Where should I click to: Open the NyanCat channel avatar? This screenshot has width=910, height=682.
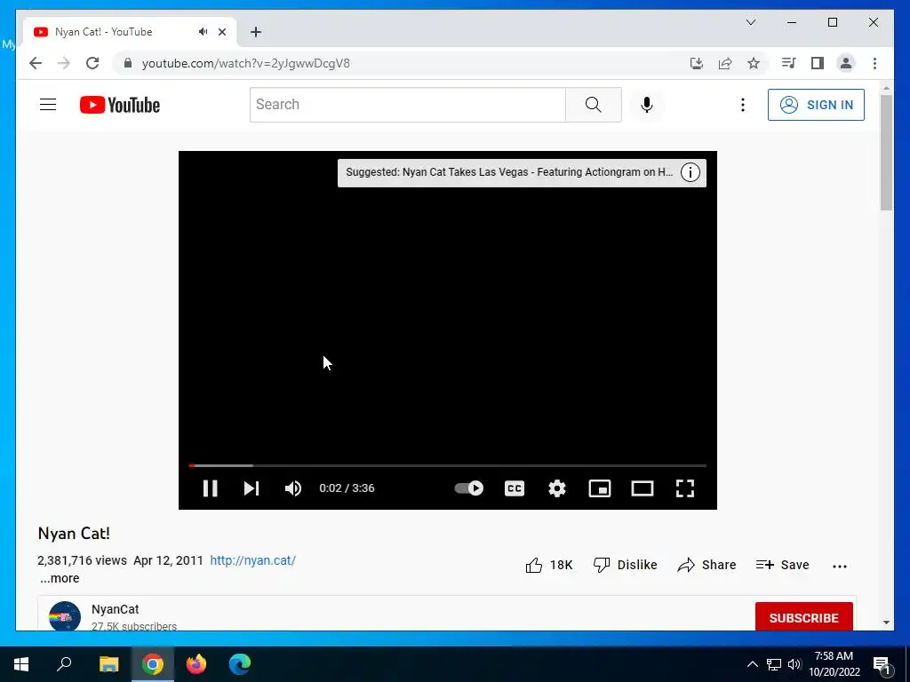tap(64, 616)
